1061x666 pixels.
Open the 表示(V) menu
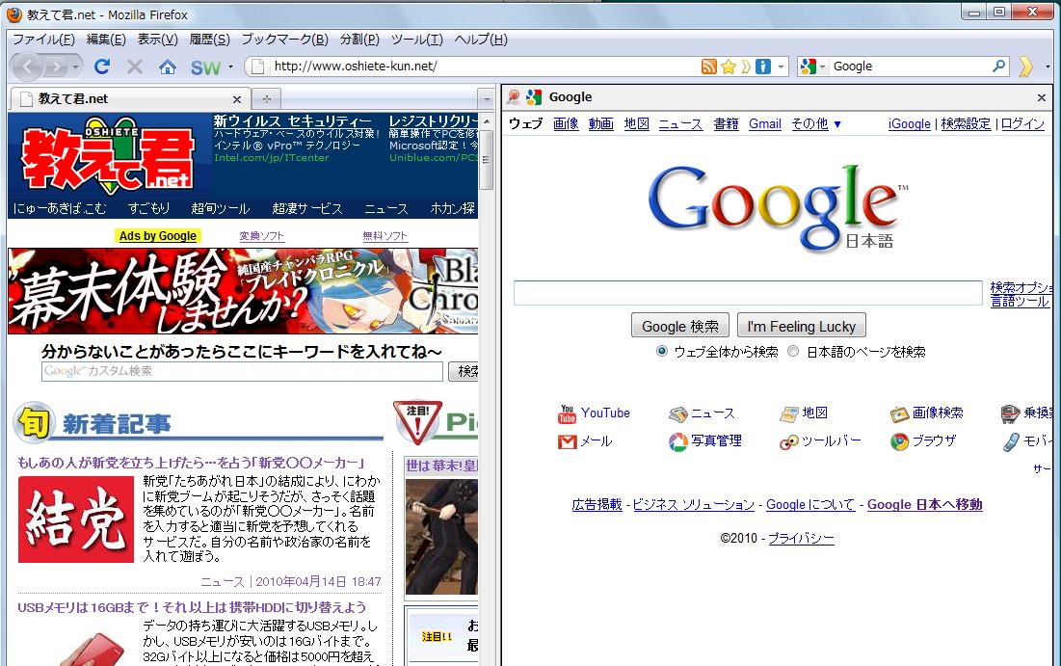coord(158,40)
